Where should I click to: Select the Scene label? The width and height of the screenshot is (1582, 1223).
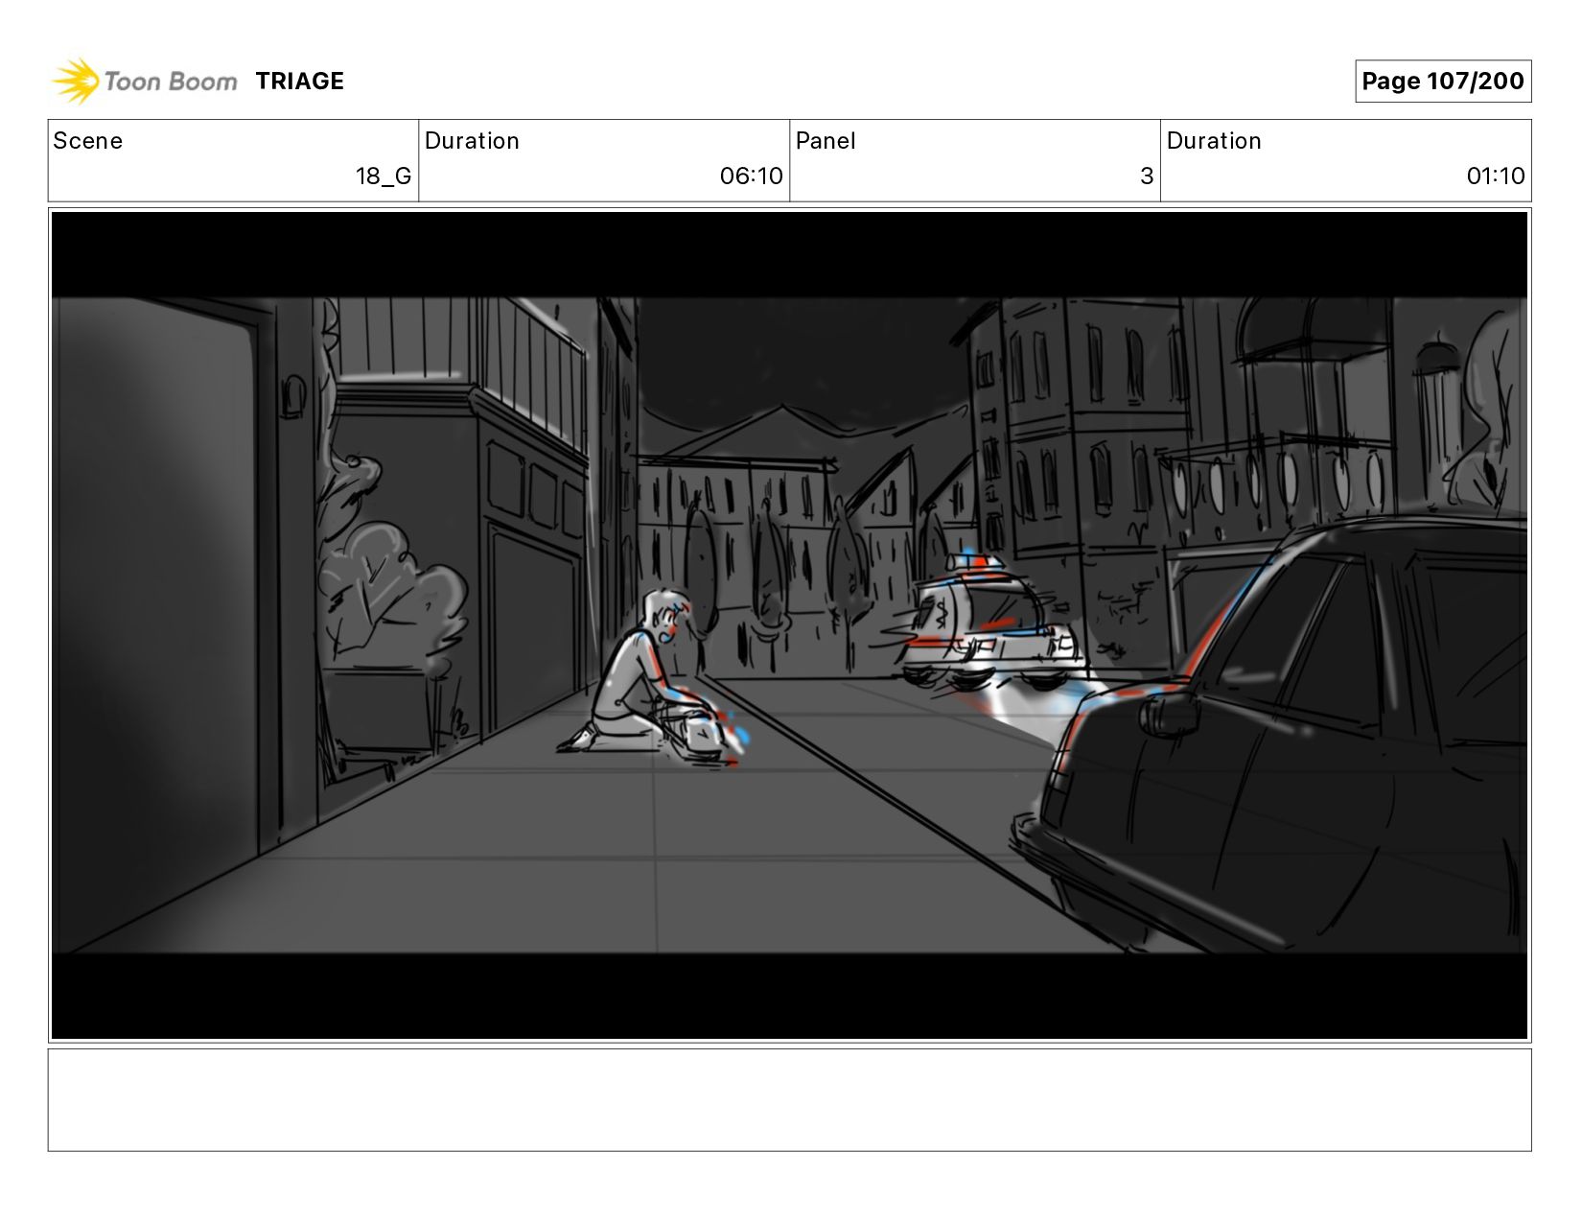[x=88, y=141]
